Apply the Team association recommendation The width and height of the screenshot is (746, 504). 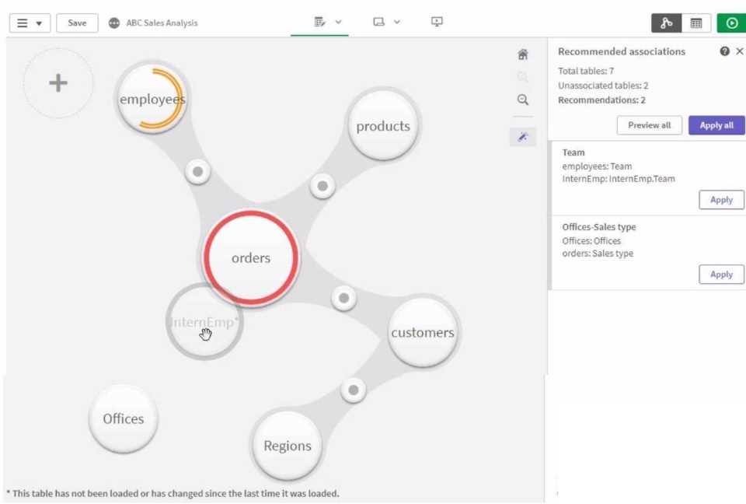(720, 200)
